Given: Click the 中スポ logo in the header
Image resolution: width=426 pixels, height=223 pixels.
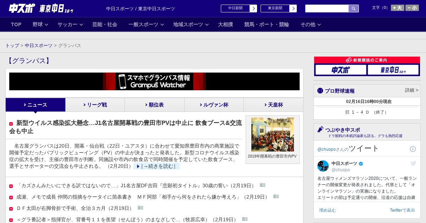Looking at the screenshot, I should pos(22,8).
